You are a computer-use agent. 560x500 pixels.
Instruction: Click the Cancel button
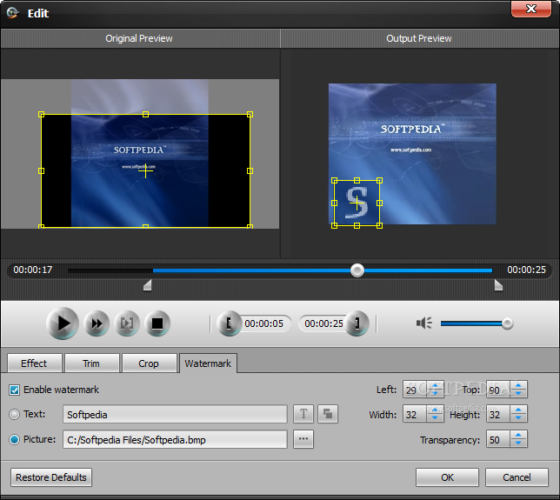pyautogui.click(x=517, y=477)
